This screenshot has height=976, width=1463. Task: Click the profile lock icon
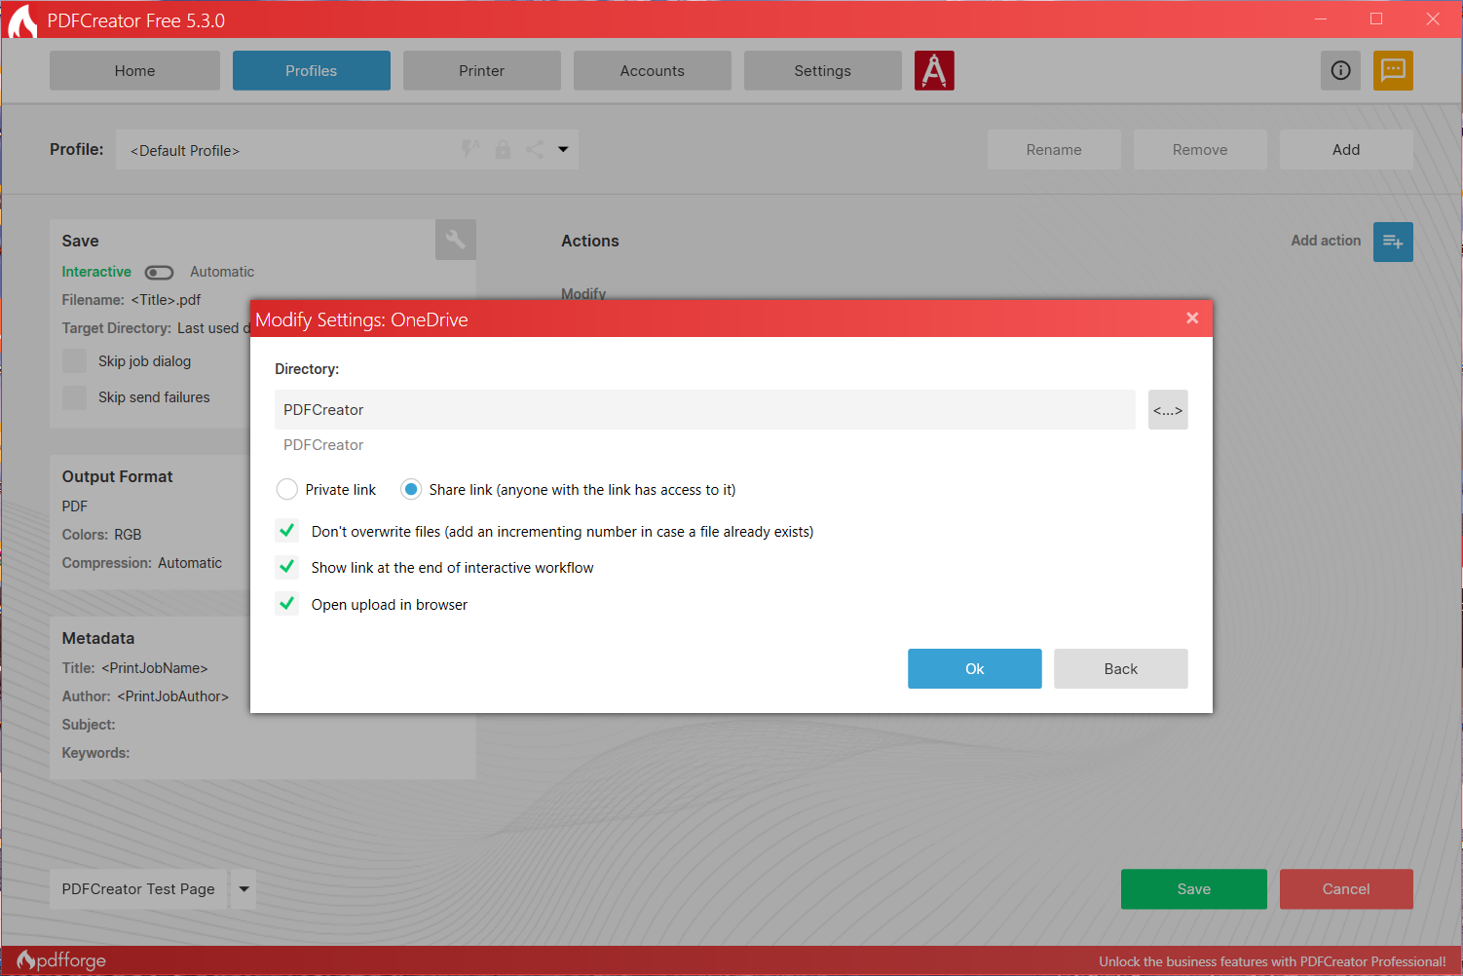pos(503,149)
